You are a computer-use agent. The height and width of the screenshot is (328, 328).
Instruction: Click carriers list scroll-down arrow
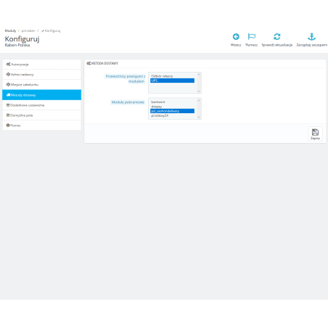coord(199,91)
